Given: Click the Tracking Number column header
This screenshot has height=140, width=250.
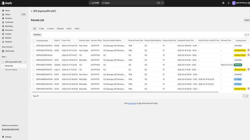Looking at the screenshot, I should (x=42, y=41).
